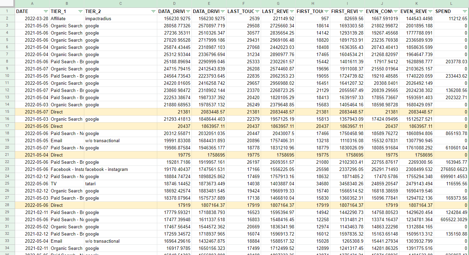This screenshot has width=469, height=255.
Task: Open the filter for the DATE column
Action: [x=46, y=11]
